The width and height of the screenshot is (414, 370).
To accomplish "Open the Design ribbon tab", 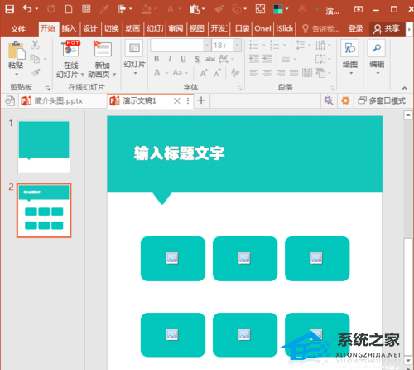I will (90, 28).
